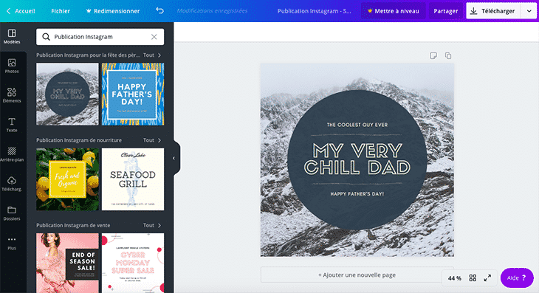Select the Seafood Grill template thumbnail
Image resolution: width=539 pixels, height=293 pixels.
pyautogui.click(x=133, y=179)
